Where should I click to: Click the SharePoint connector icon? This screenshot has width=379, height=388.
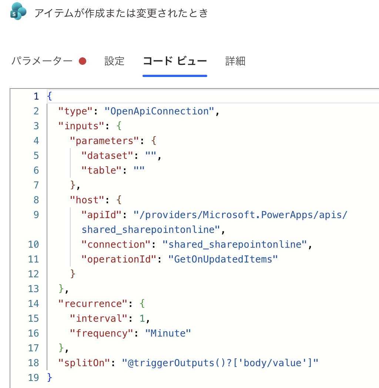[x=18, y=11]
